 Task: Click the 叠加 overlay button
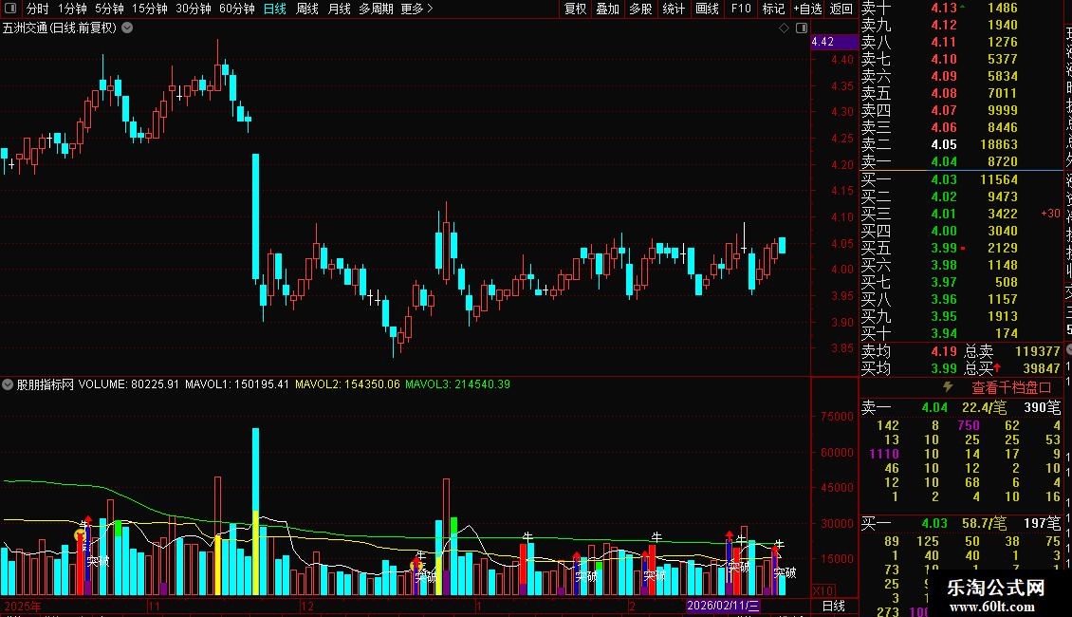pyautogui.click(x=608, y=9)
